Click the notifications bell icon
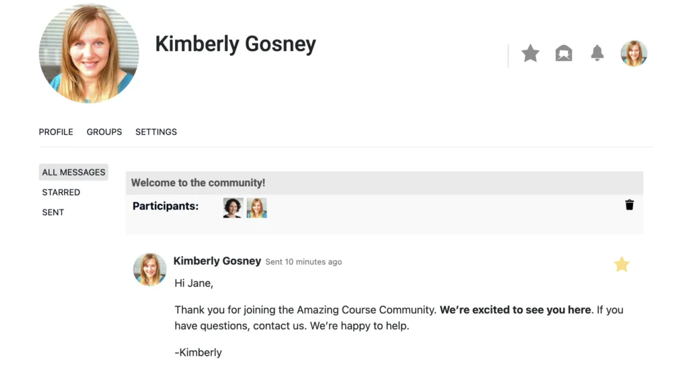The image size is (689, 375). 597,53
